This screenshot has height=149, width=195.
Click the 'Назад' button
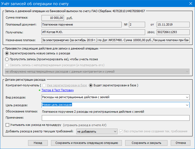[38, 143]
